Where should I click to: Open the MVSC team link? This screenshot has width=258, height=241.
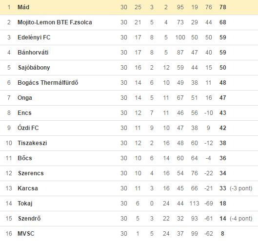coord(26,233)
